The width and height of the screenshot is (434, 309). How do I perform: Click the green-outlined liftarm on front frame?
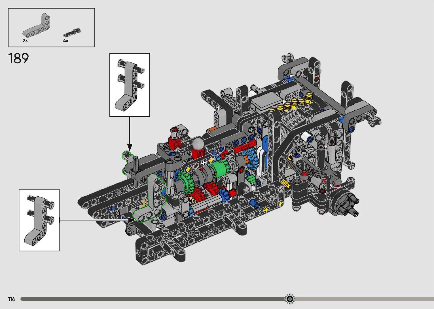[151, 199]
